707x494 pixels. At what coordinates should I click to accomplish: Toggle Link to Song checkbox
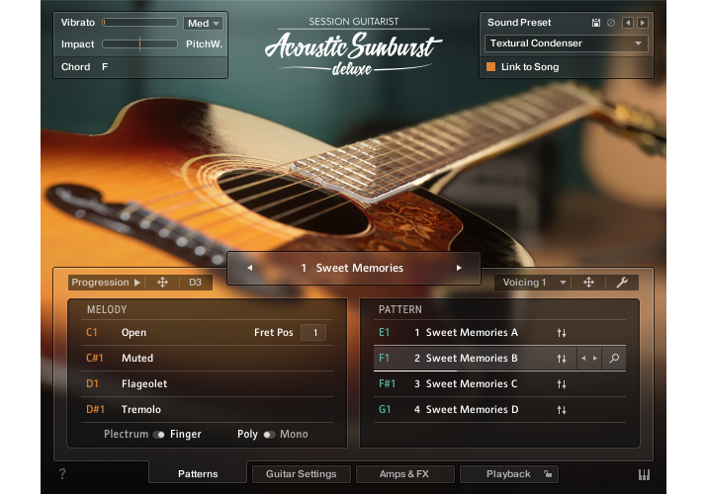tap(491, 67)
